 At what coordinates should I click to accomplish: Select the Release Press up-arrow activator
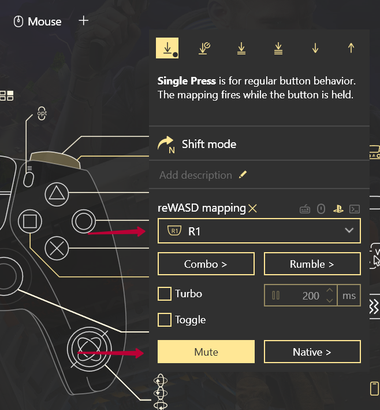[351, 48]
